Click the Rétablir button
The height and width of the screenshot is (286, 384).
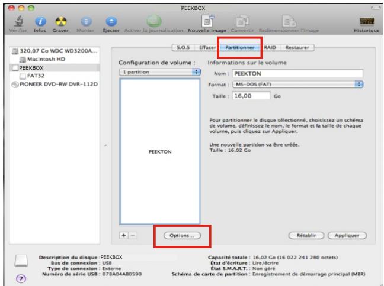(306, 235)
